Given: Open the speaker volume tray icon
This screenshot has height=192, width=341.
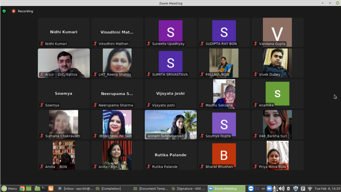Looking at the screenshot, I should coord(282,189).
